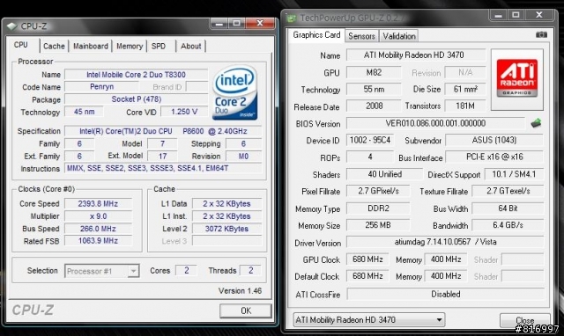Image resolution: width=564 pixels, height=336 pixels.
Task: Click the ATI CrossFire value Disabled
Action: pyautogui.click(x=445, y=294)
